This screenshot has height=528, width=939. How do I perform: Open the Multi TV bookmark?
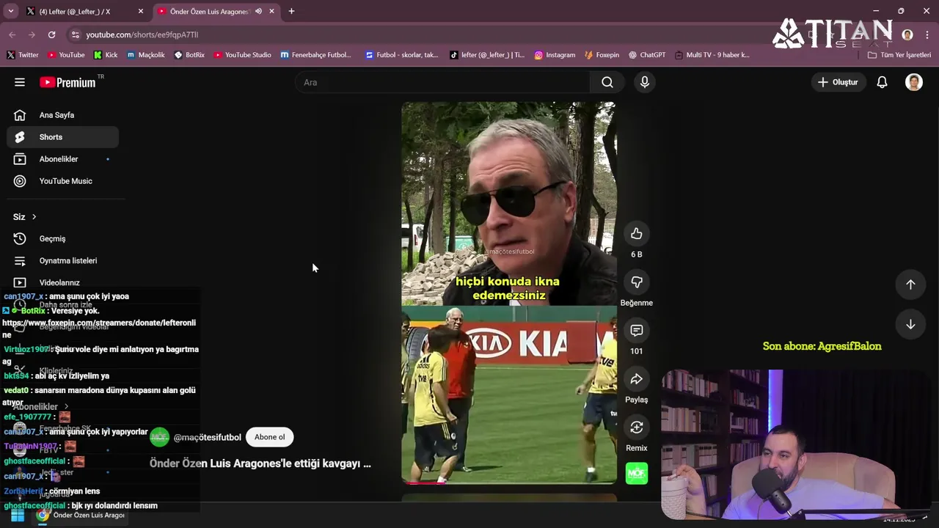click(x=712, y=55)
